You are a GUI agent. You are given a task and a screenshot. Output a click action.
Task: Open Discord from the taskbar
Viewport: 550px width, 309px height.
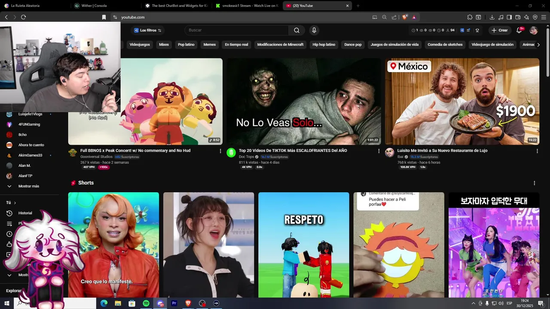pyautogui.click(x=160, y=303)
